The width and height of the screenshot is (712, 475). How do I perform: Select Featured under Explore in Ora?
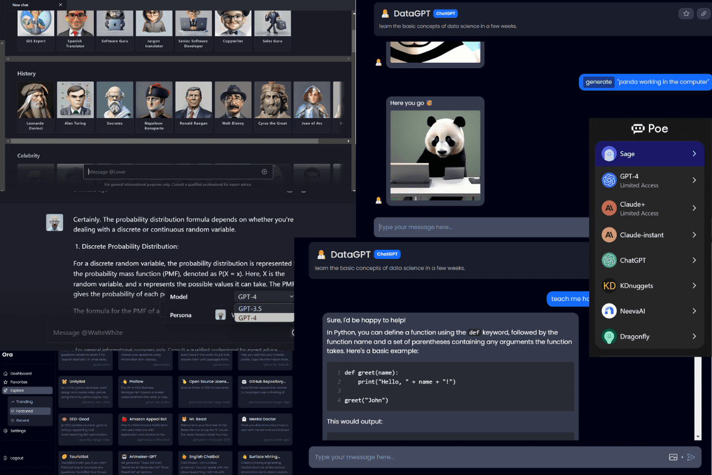(x=30, y=411)
